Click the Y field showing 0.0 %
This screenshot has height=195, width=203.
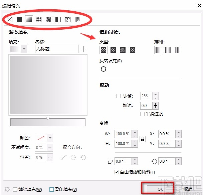[167, 144]
